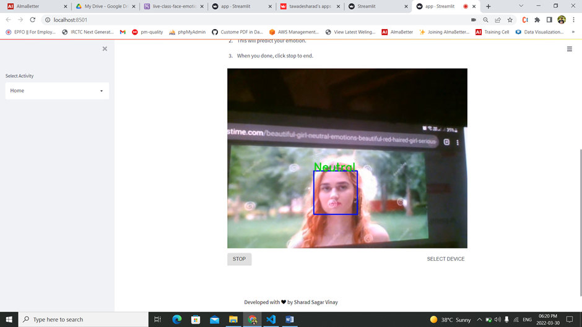Click the STOP button under the video
The image size is (582, 327).
239,259
